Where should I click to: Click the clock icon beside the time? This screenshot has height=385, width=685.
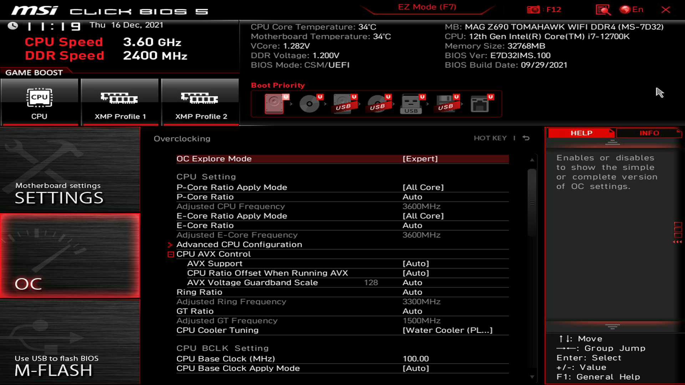pyautogui.click(x=13, y=26)
